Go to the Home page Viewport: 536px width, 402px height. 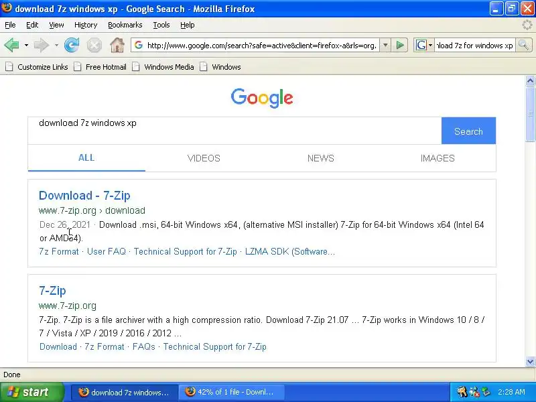[117, 45]
